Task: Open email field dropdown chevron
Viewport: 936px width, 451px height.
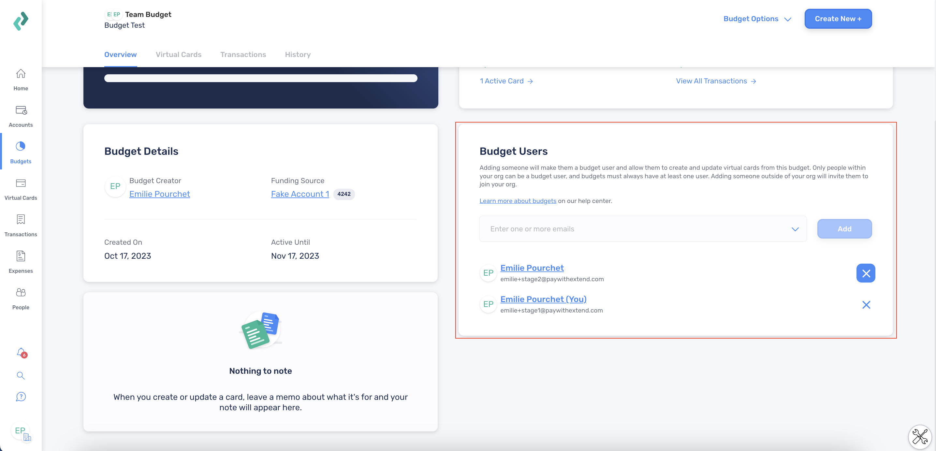Action: pos(795,229)
